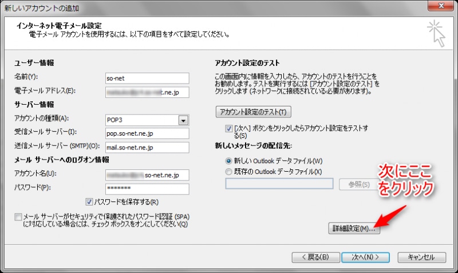Image resolution: width=458 pixels, height=273 pixels.
Task: Enable the SPA secure password authentication checkbox
Action: (18, 217)
